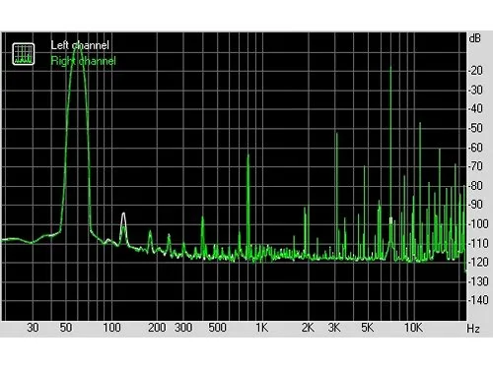This screenshot has height=369, width=493.
Task: Click the 2K frequency axis label
Action: [x=308, y=328]
